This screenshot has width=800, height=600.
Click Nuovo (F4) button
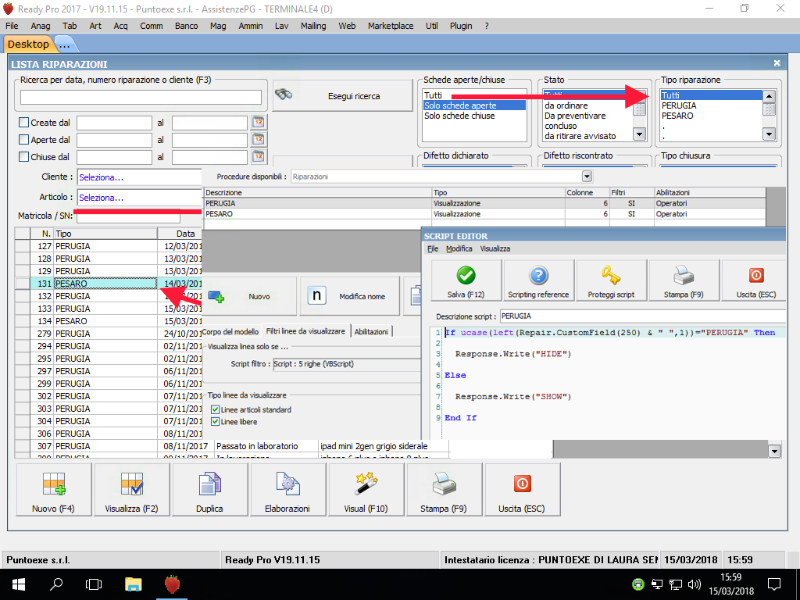pyautogui.click(x=54, y=490)
